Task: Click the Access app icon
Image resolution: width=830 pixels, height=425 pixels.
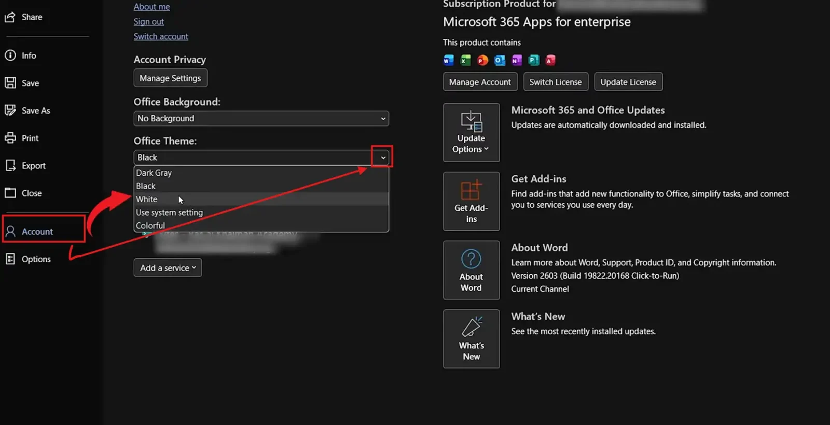Action: click(550, 60)
